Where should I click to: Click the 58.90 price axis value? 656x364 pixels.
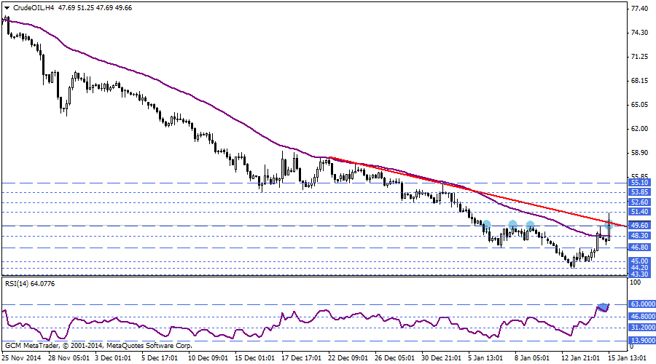click(x=639, y=153)
